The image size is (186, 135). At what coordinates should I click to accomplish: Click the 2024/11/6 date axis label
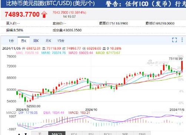177,109
